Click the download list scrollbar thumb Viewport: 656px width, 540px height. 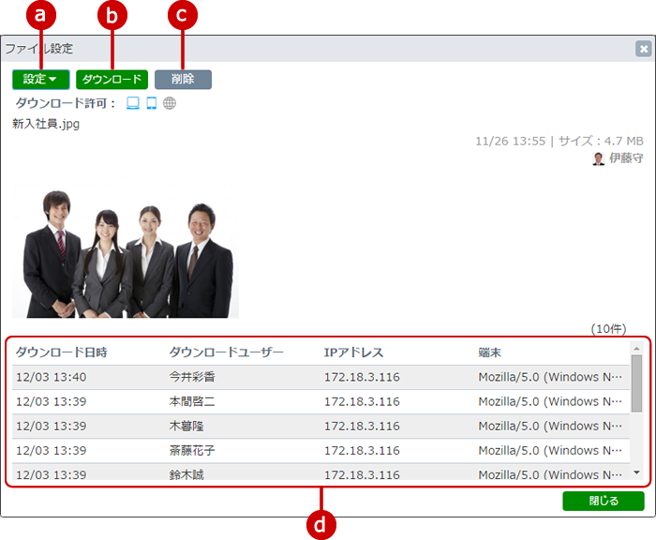(636, 383)
